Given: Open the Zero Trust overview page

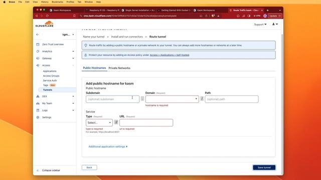Looking at the screenshot, I should (53, 44).
